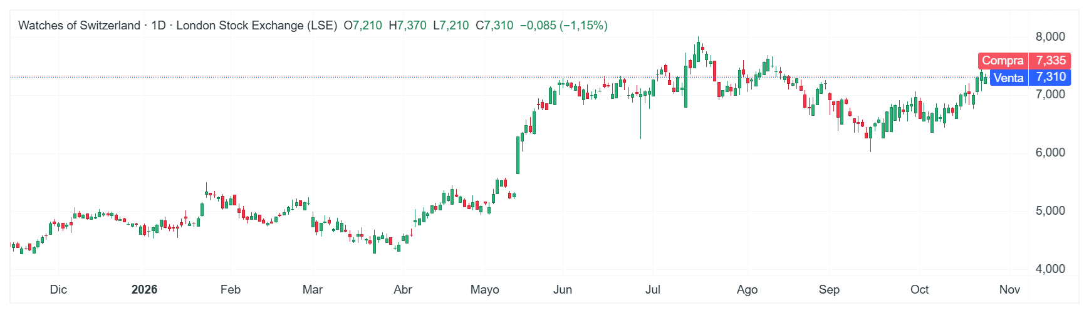Image resolution: width=1089 pixels, height=313 pixels.
Task: Click the Watches of Switzerland symbol title
Action: pyautogui.click(x=79, y=26)
